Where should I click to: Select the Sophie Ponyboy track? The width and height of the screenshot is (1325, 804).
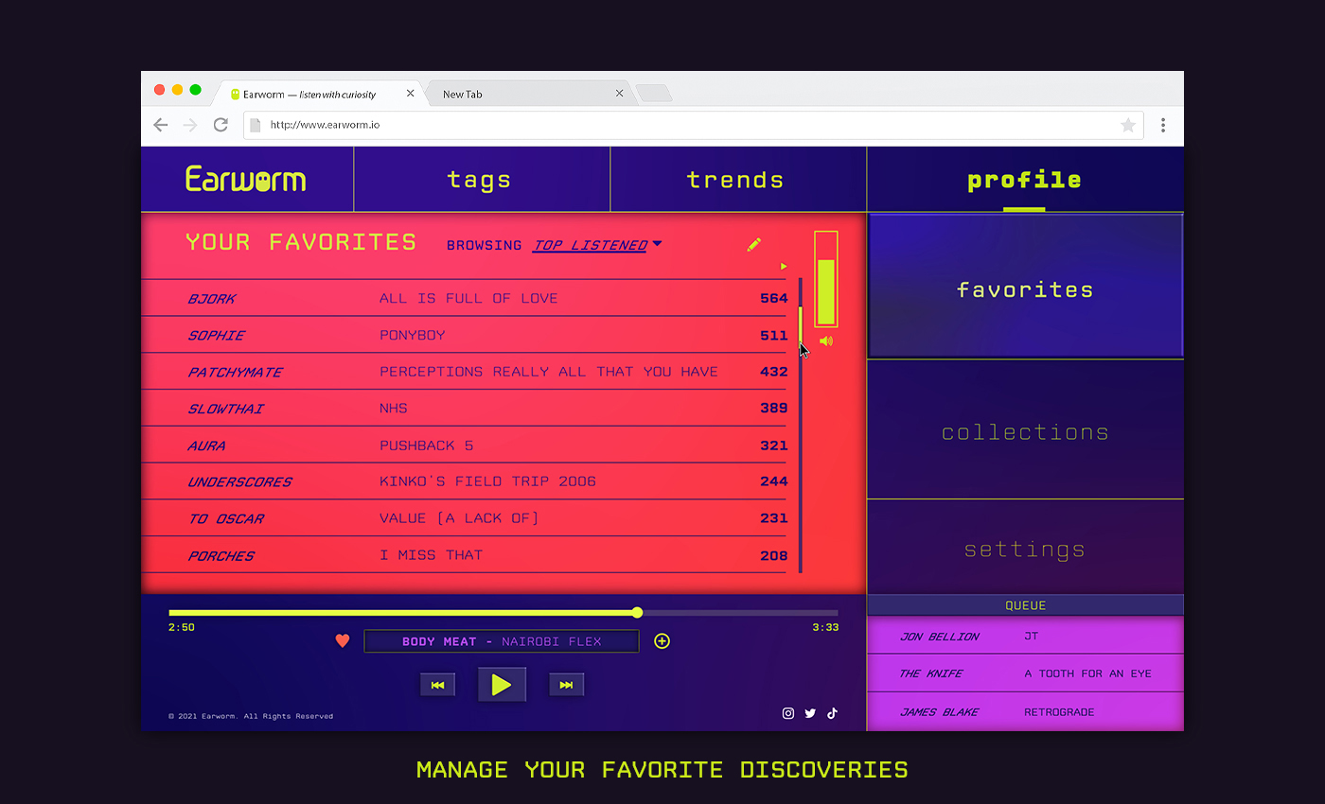point(466,335)
